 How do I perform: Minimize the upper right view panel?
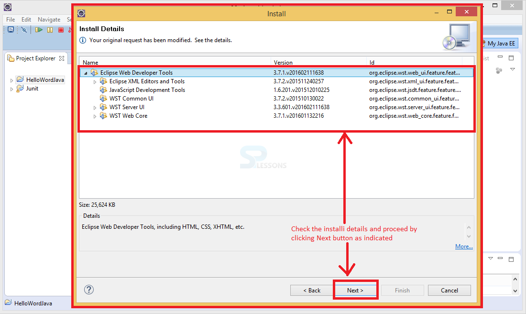500,57
